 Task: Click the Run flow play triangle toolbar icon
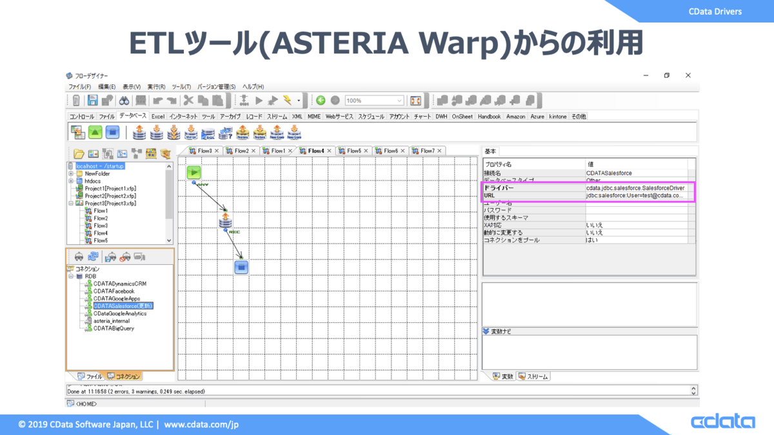[x=259, y=101]
